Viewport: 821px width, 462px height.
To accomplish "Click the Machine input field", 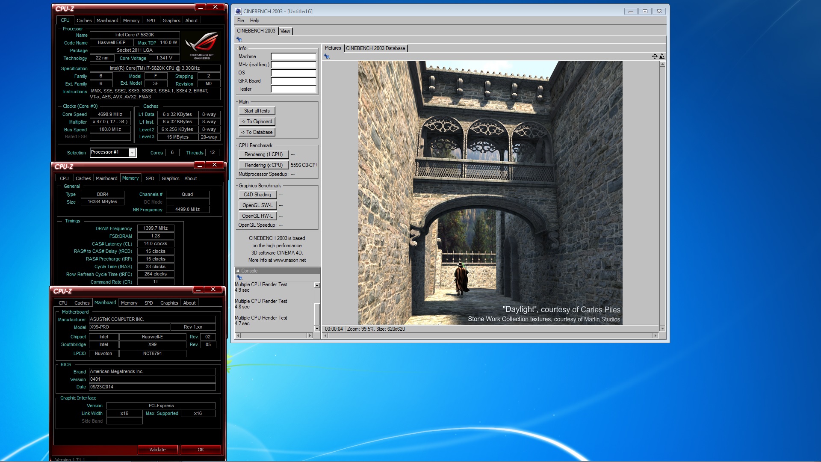I will [x=294, y=56].
